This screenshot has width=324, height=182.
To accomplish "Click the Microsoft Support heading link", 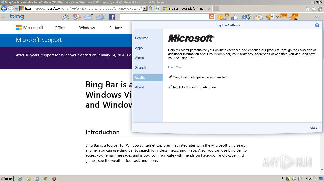I will tap(39, 40).
